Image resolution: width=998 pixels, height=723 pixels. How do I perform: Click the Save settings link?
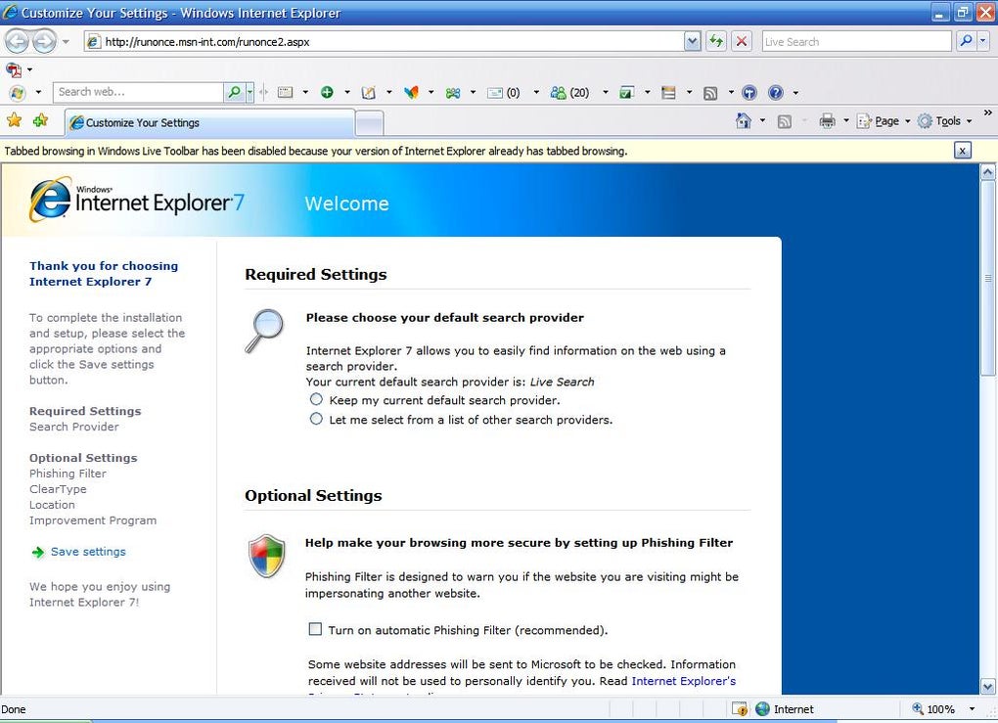pyautogui.click(x=88, y=552)
